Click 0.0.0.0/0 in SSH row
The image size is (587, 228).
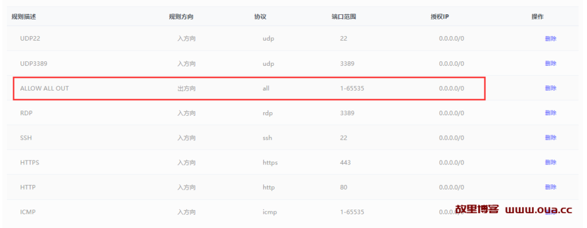click(452, 137)
